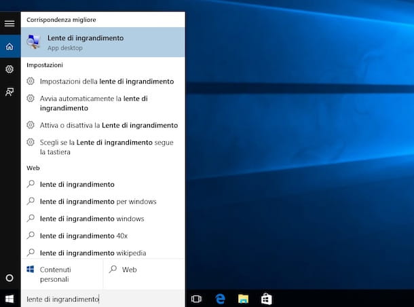Open File Explorer from taskbar
Viewport: 414px width, 307px height.
243,298
